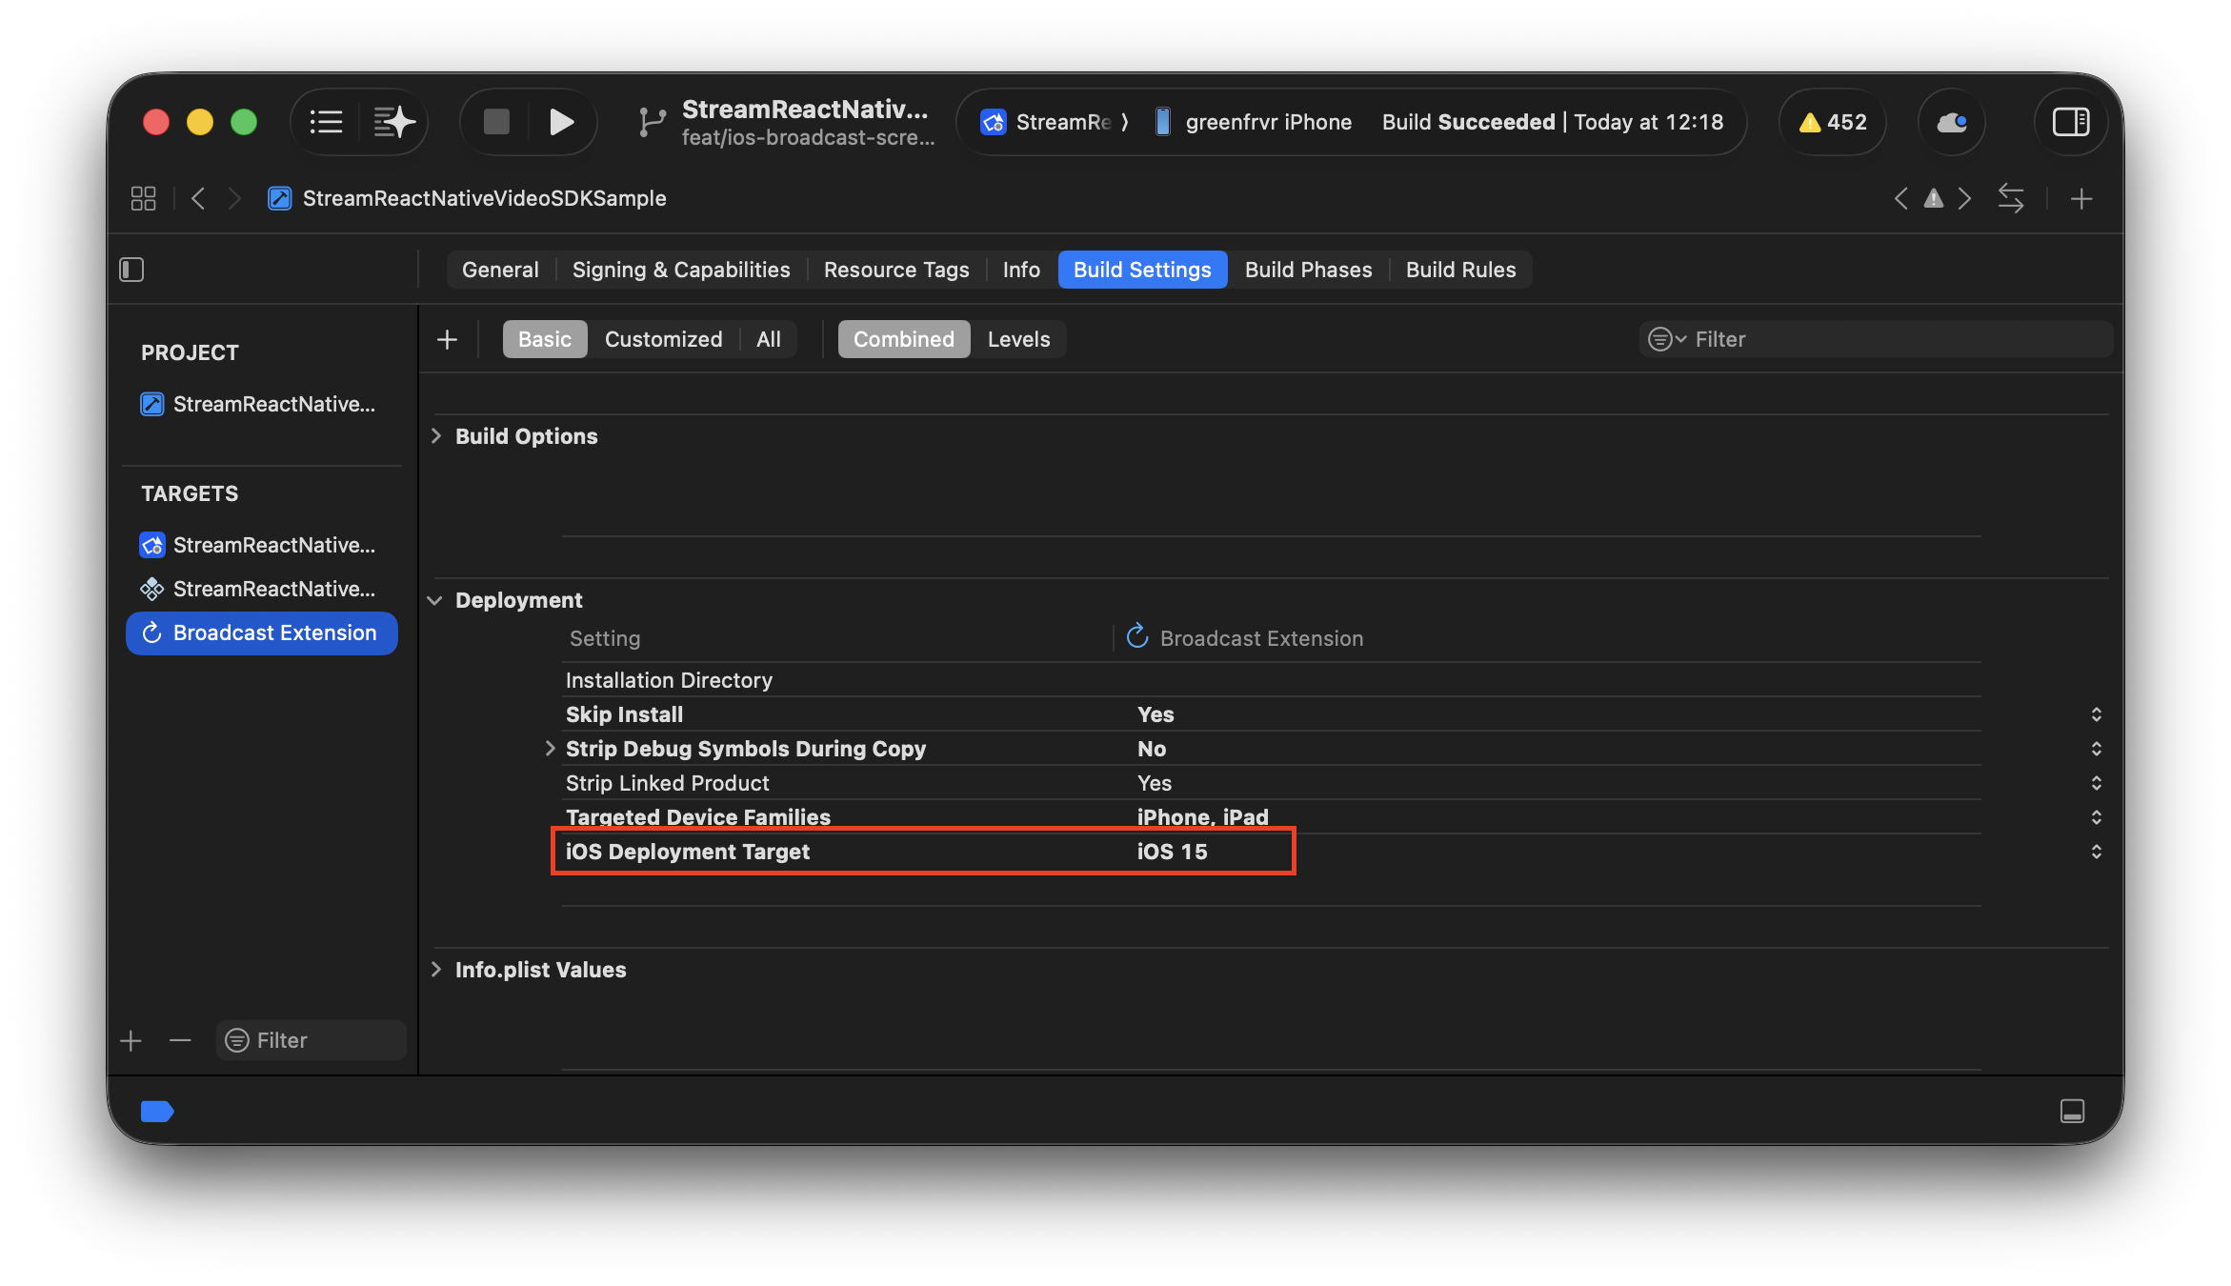Toggle the breakpoints tag icon
The image size is (2231, 1286).
(157, 1111)
